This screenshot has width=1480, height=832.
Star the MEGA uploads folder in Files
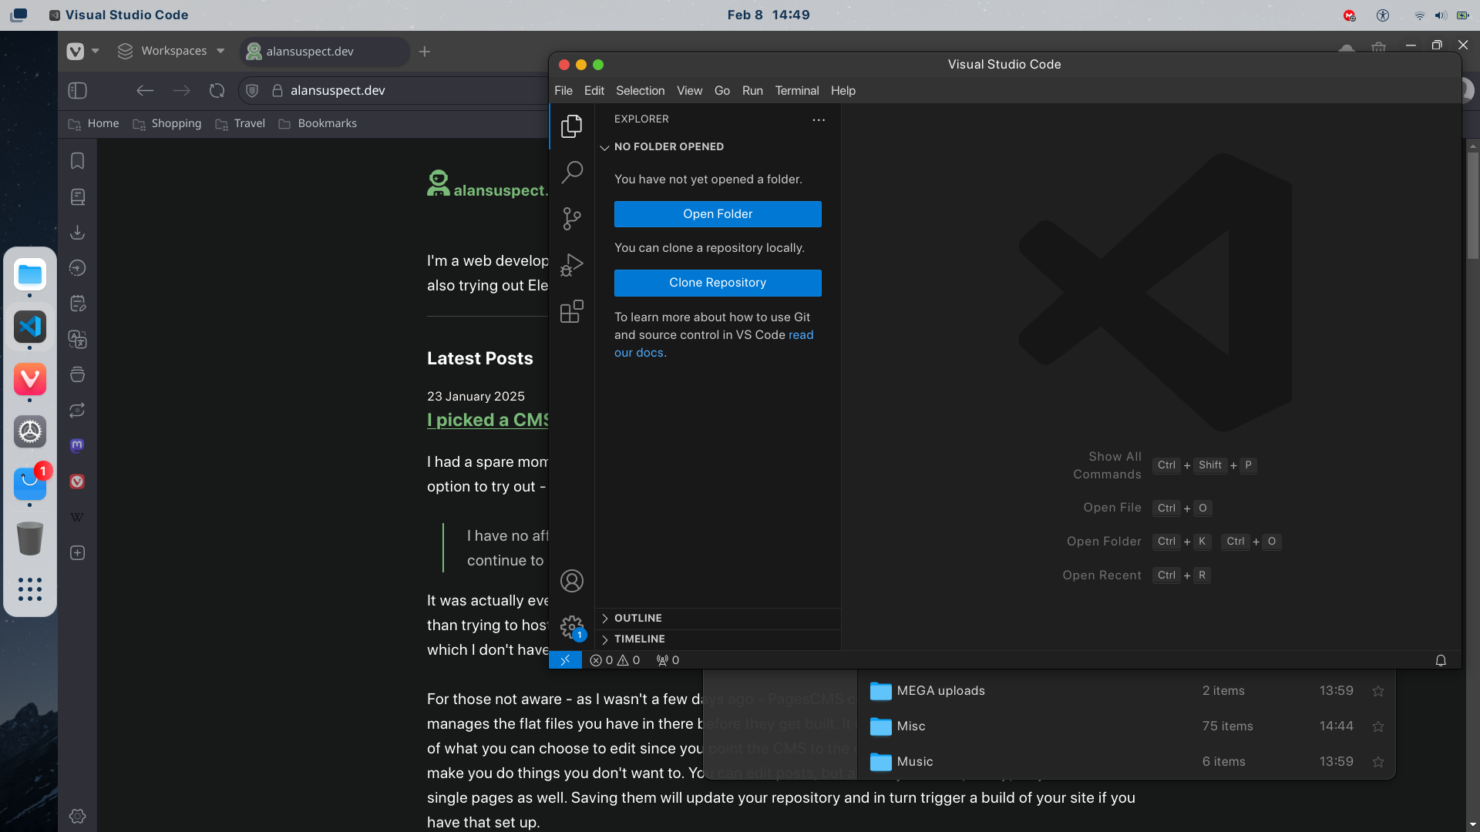click(1377, 691)
